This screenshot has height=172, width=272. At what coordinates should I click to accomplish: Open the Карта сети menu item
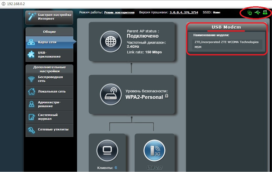50,42
